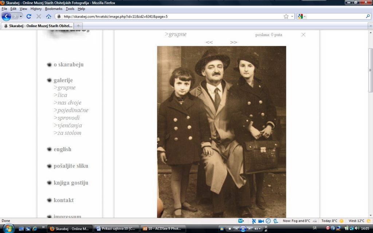Stop playback in the taskbar media player
Image resolution: width=373 pixels, height=233 pixels.
pos(229,229)
